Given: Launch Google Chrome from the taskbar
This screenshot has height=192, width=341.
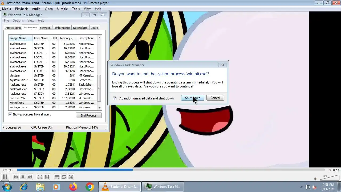Looking at the screenshot, I should [x=90, y=187].
